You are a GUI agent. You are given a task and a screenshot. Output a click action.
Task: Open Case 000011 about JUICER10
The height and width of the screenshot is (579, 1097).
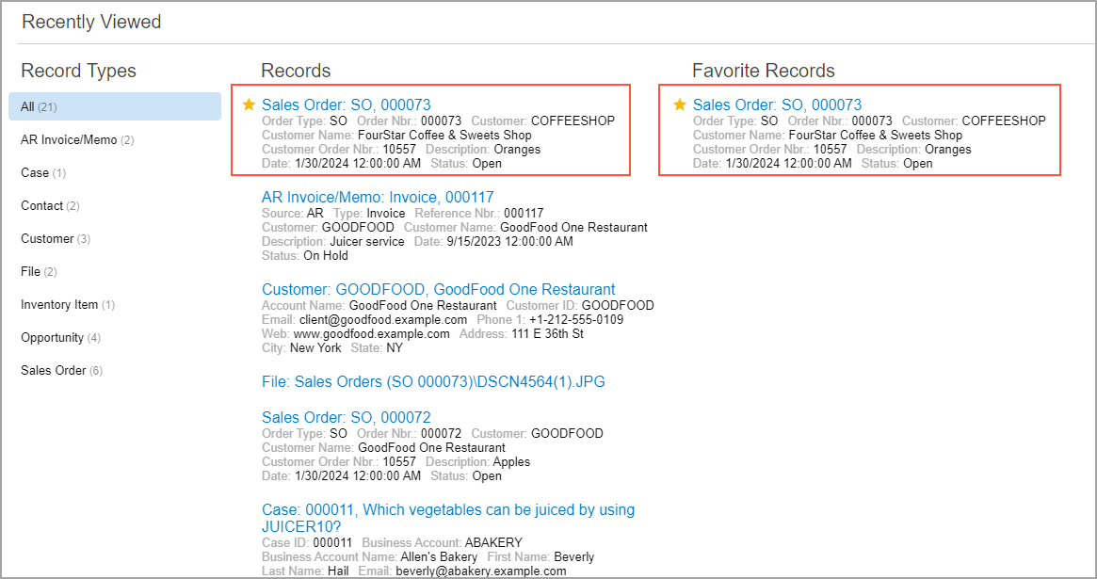[447, 509]
